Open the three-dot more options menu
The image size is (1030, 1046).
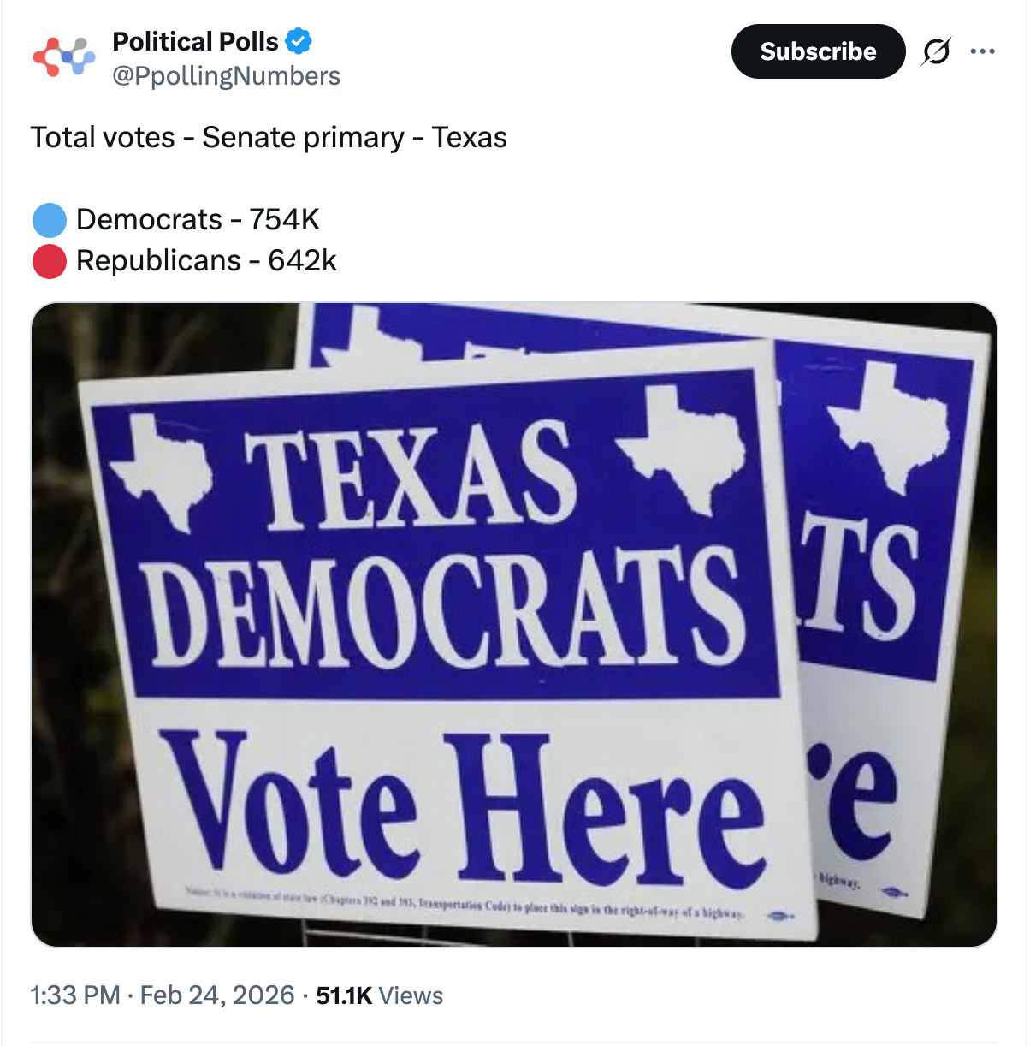click(982, 52)
